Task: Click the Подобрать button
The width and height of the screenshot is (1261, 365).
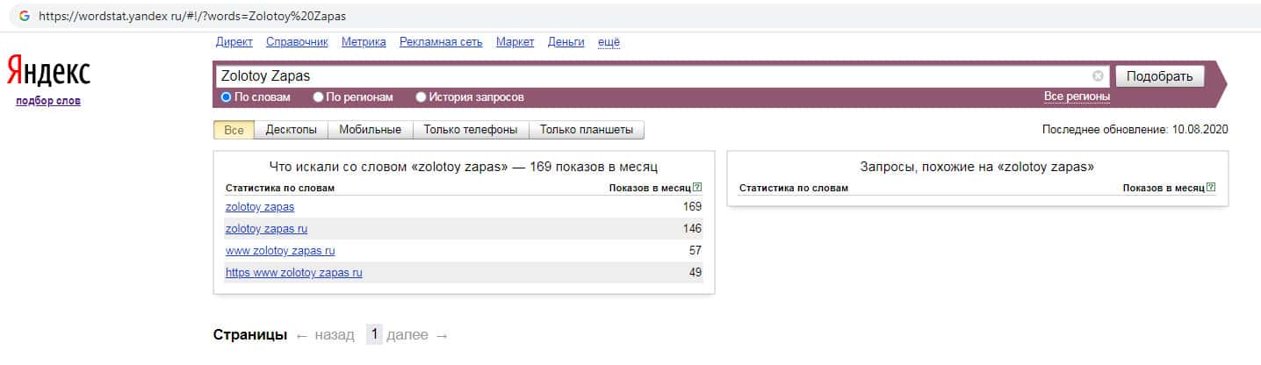Action: (1159, 76)
